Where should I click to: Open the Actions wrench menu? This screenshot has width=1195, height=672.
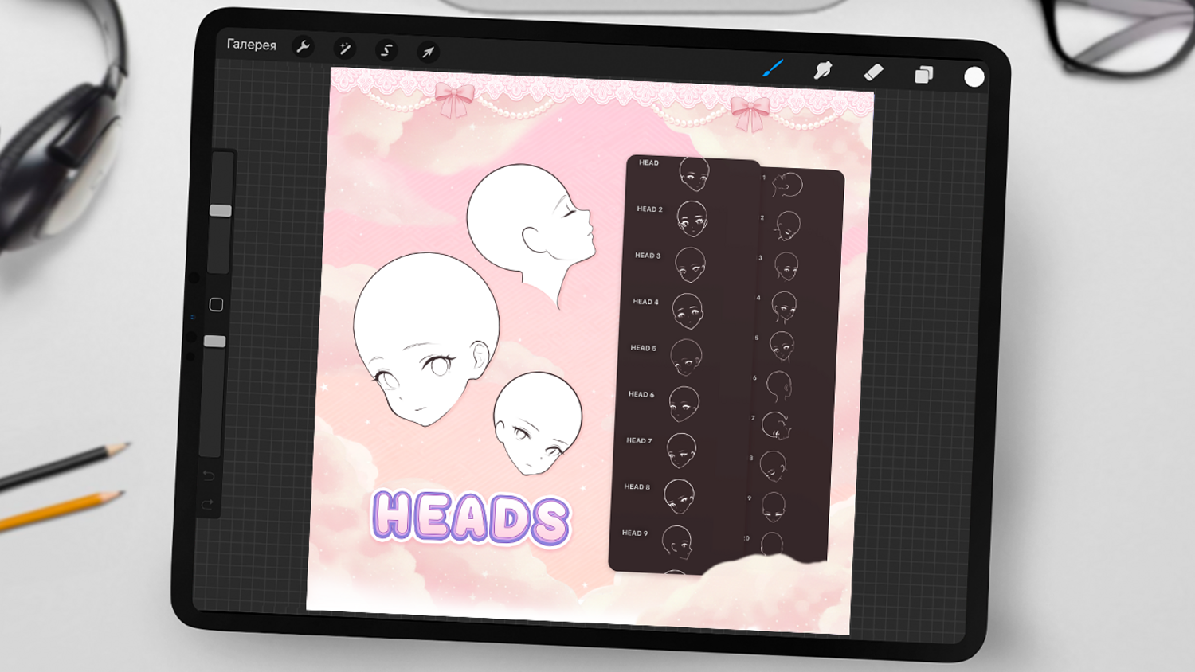coord(303,47)
